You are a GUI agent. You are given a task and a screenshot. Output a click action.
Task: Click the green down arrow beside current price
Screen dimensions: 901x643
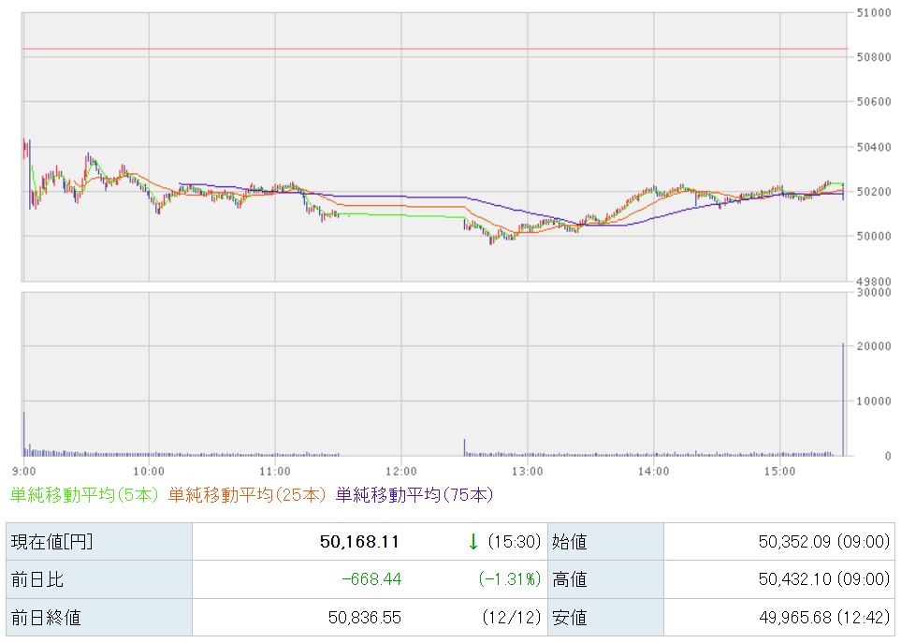tap(473, 542)
